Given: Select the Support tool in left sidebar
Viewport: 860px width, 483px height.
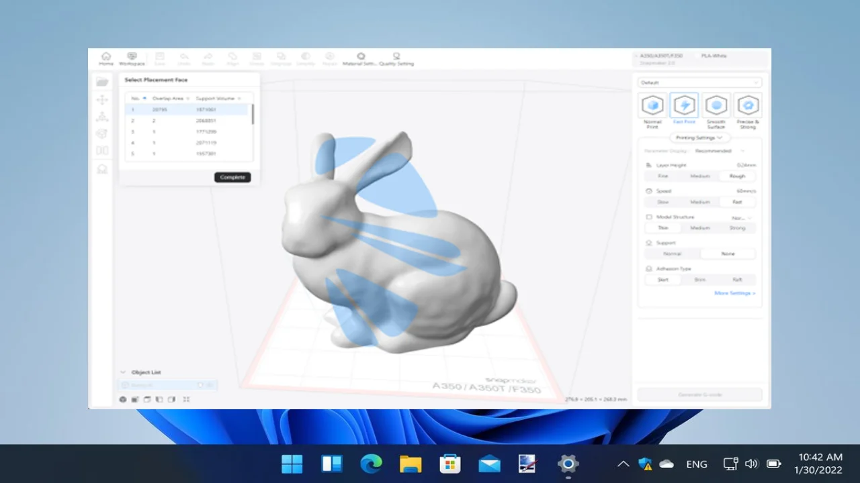Looking at the screenshot, I should coord(102,169).
